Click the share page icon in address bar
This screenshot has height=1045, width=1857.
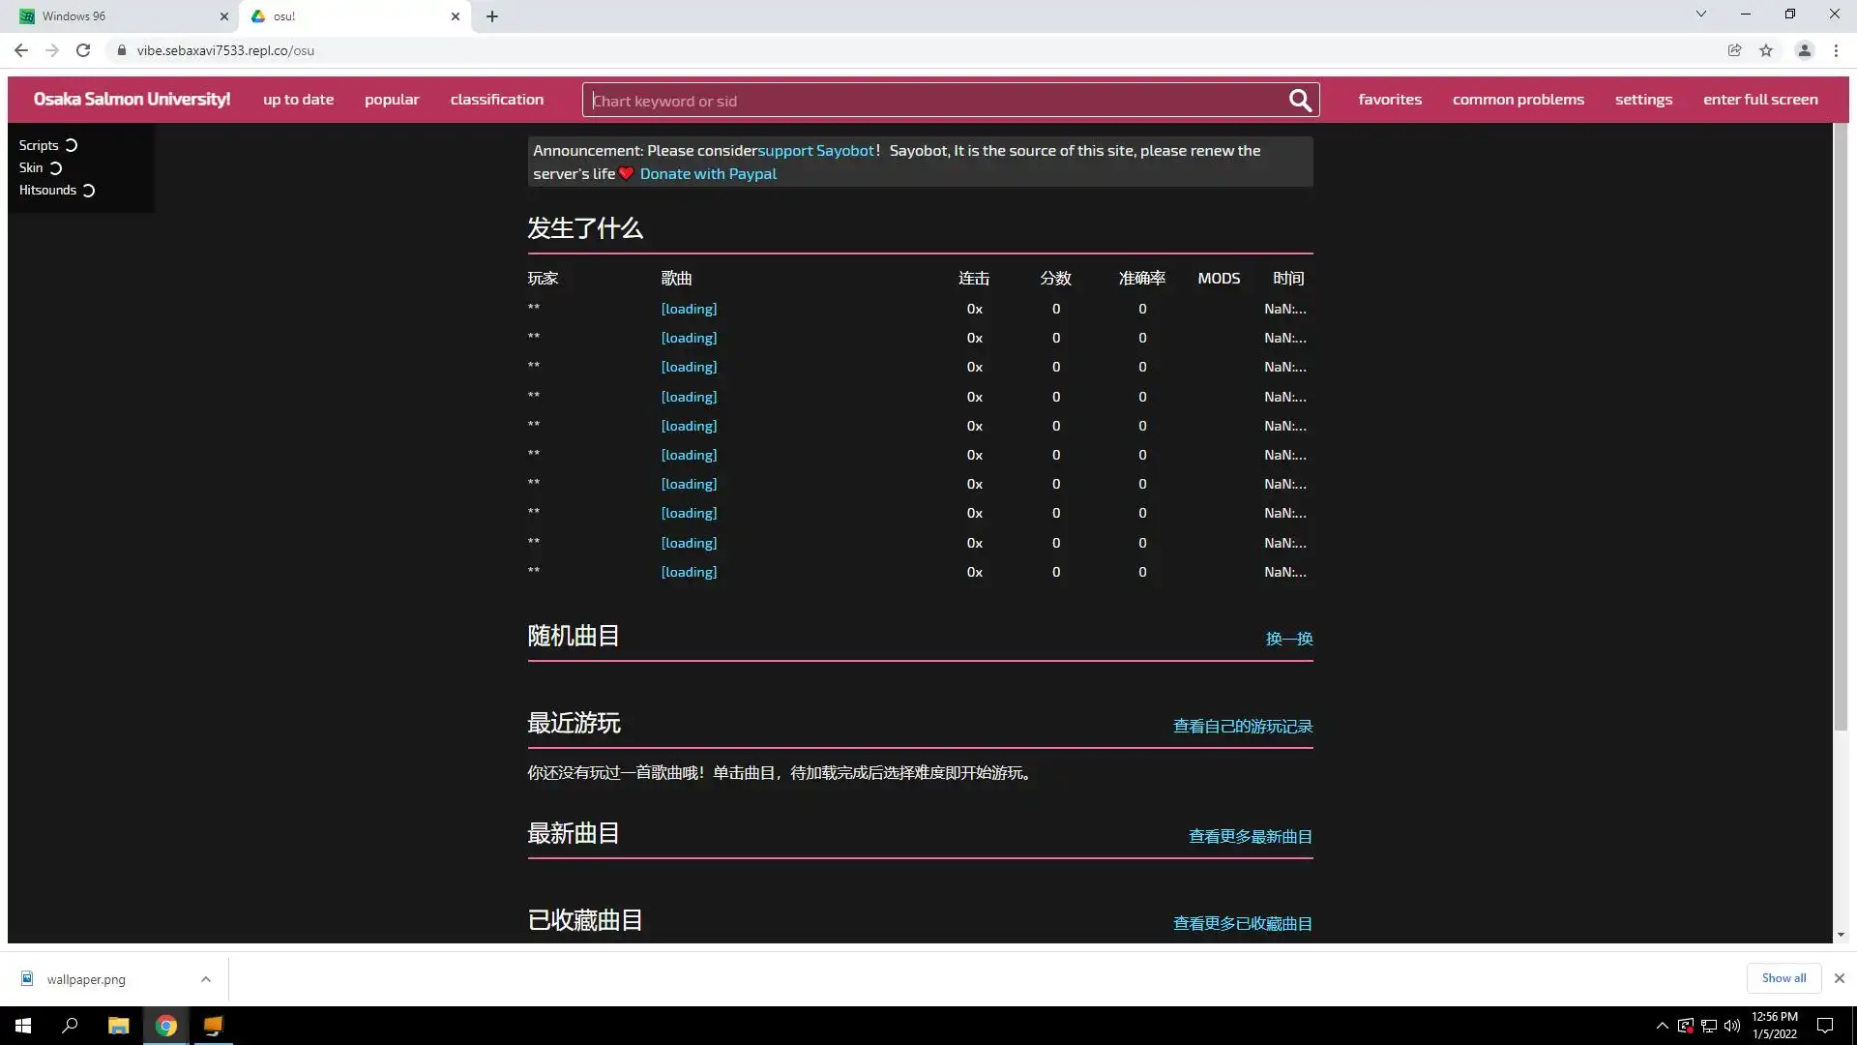[1734, 50]
